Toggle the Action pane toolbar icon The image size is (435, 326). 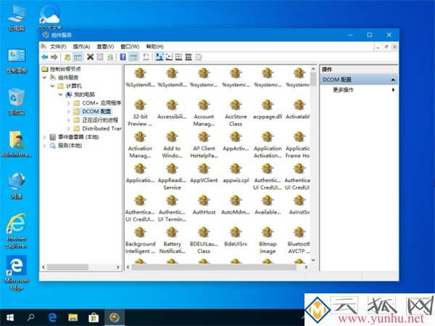[x=133, y=57]
